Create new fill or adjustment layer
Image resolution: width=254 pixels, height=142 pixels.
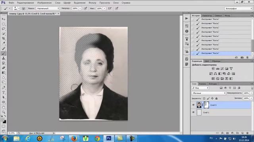tap(233, 133)
